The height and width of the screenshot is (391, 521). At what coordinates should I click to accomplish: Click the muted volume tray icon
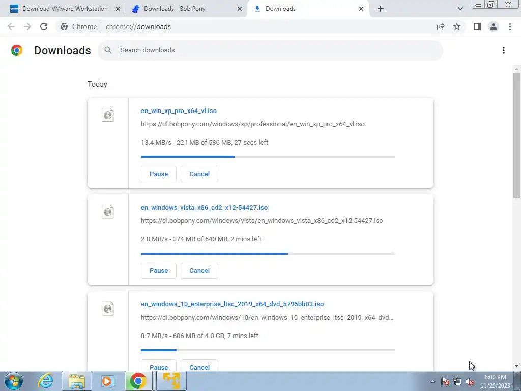pos(470,382)
